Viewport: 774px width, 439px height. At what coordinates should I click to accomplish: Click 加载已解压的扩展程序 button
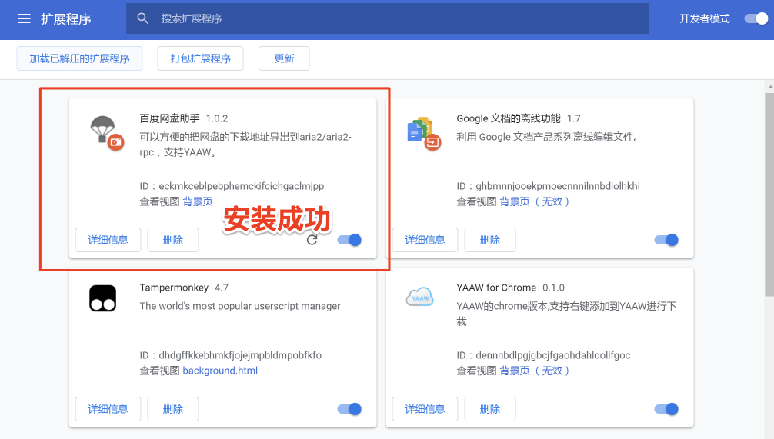(x=79, y=58)
